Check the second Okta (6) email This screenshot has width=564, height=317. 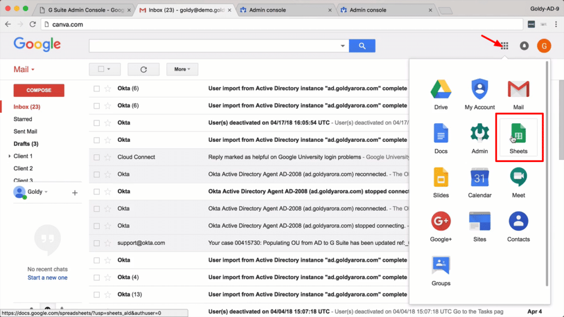[x=96, y=106]
